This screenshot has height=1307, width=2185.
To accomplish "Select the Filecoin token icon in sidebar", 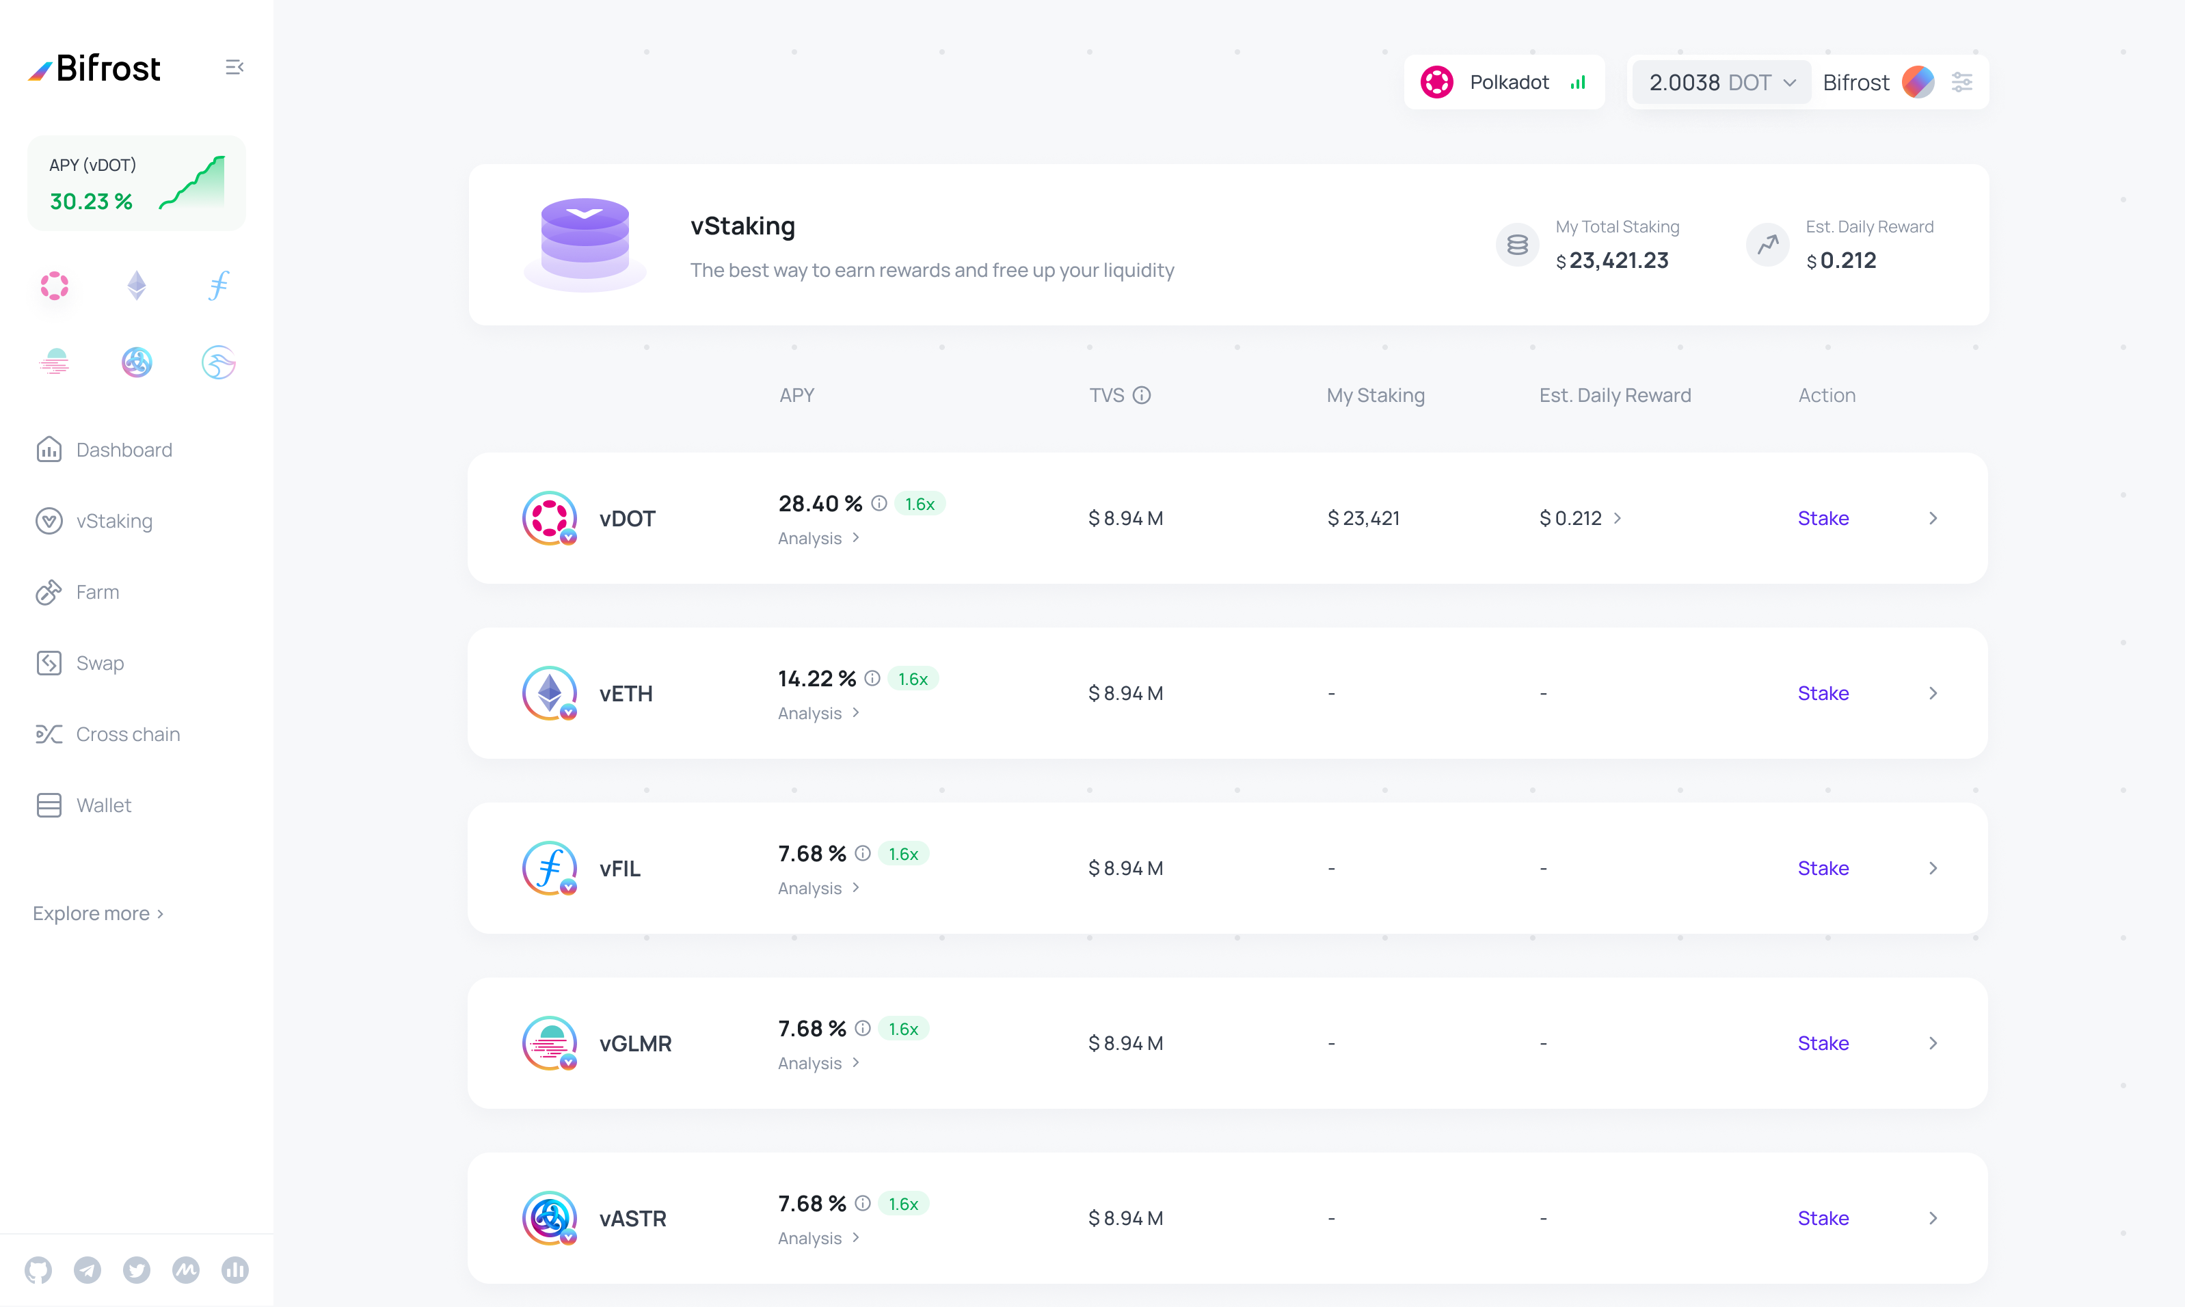I will 218,285.
